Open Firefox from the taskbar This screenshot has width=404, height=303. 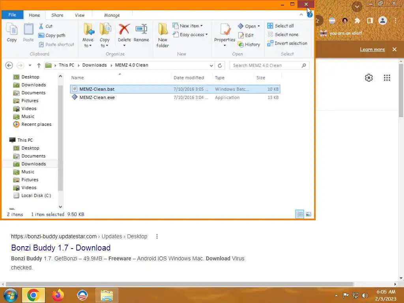point(58,295)
